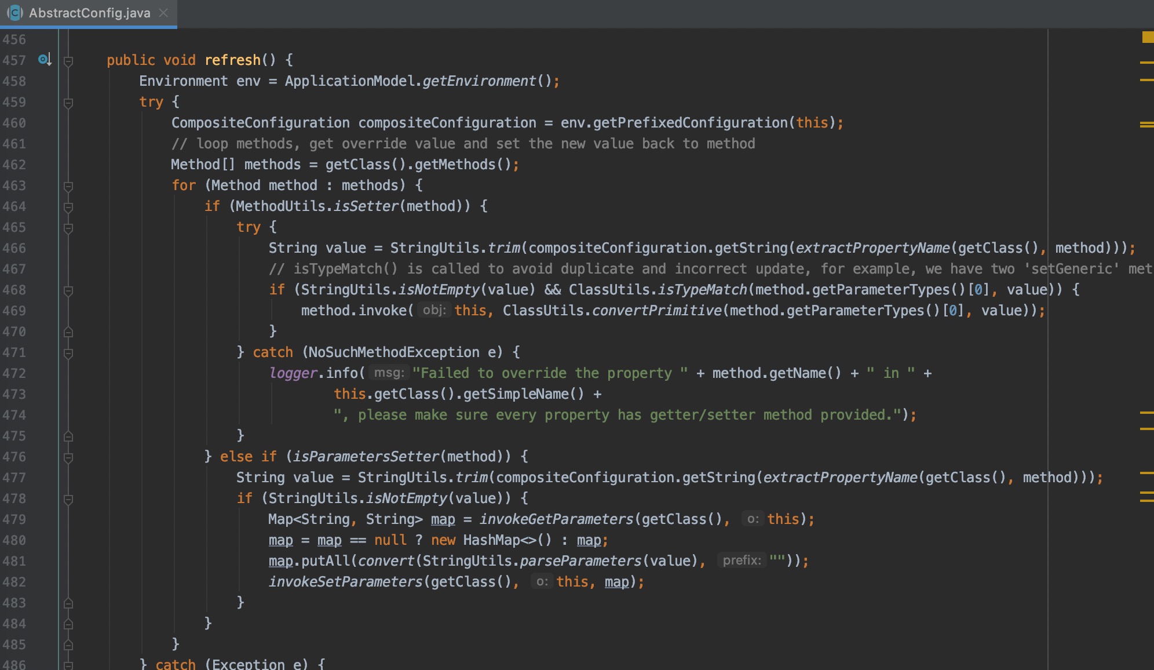
Task: Click the yellow inspections indicator atop the scrollbar
Action: tap(1146, 38)
